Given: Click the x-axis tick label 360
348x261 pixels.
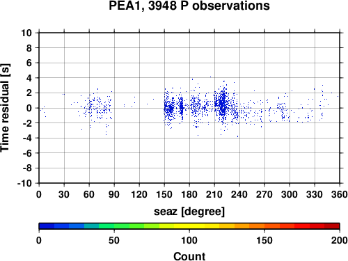Looking at the screenshot, I should pyautogui.click(x=340, y=194).
